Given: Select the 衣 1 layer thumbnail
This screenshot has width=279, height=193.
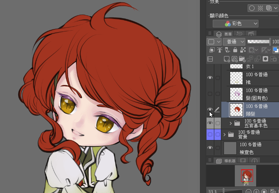Looking at the screenshot, I should click(x=236, y=66).
